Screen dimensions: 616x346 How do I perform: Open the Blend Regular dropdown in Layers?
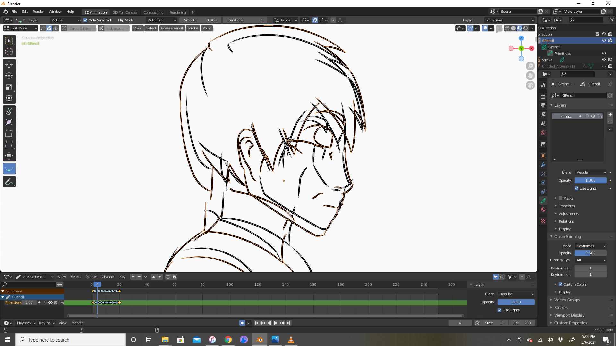point(591,172)
